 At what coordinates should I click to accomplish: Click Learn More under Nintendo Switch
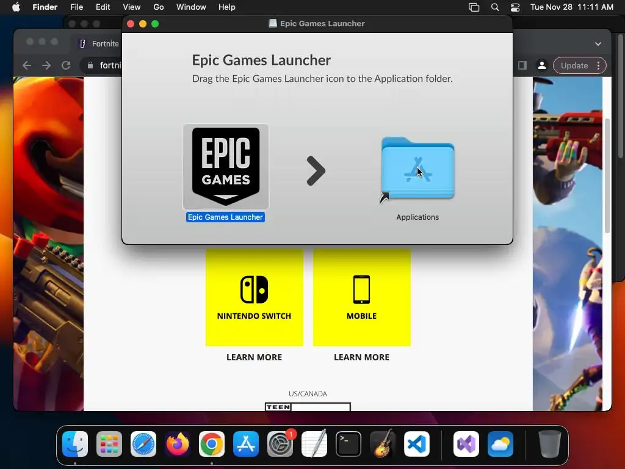pyautogui.click(x=255, y=357)
